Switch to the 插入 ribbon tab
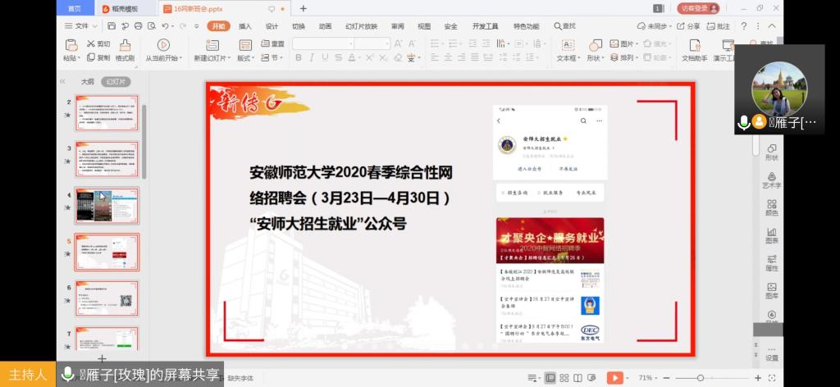This screenshot has height=387, width=840. click(x=244, y=26)
